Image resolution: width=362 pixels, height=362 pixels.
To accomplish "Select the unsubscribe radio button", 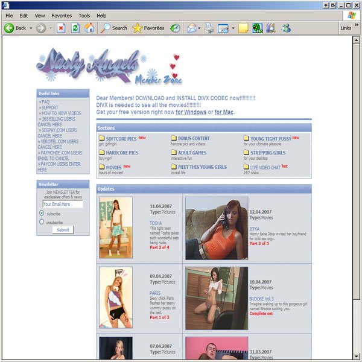I will click(42, 222).
